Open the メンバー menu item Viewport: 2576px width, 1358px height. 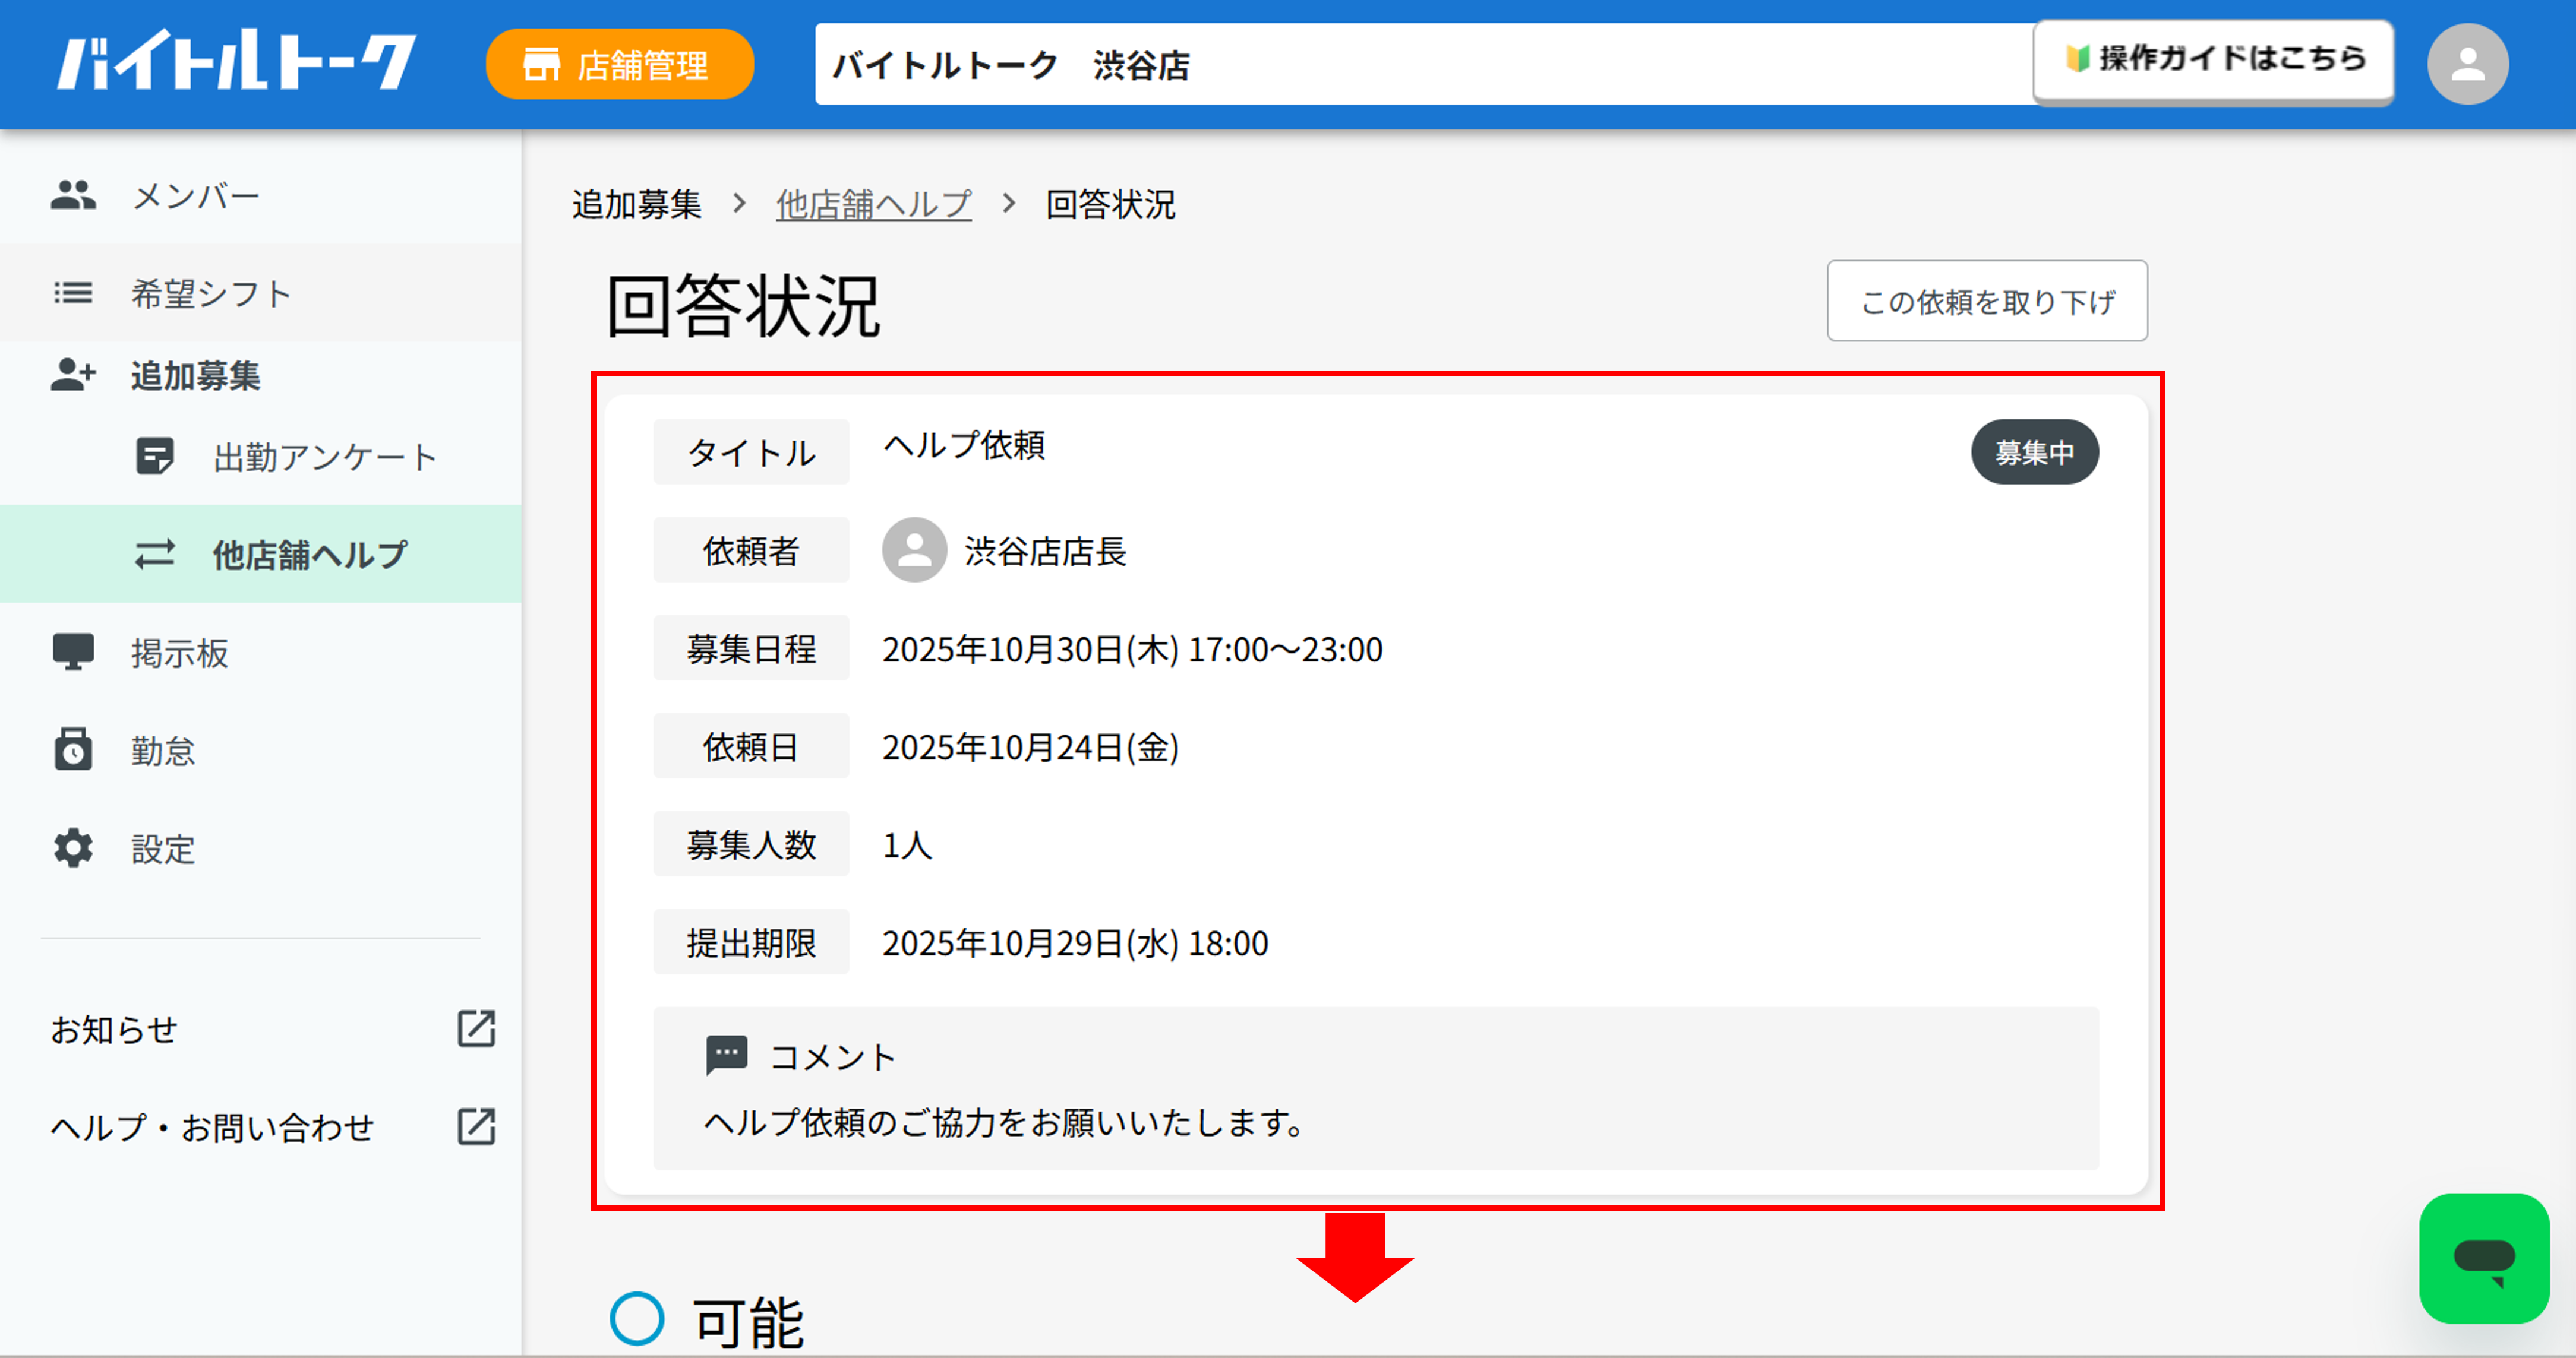click(x=260, y=196)
